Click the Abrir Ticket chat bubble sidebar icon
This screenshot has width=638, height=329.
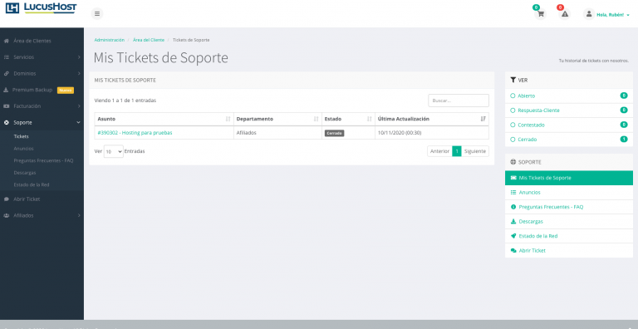(6, 199)
